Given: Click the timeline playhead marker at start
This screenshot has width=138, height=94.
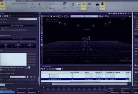Looking at the screenshot, I should click(43, 88).
